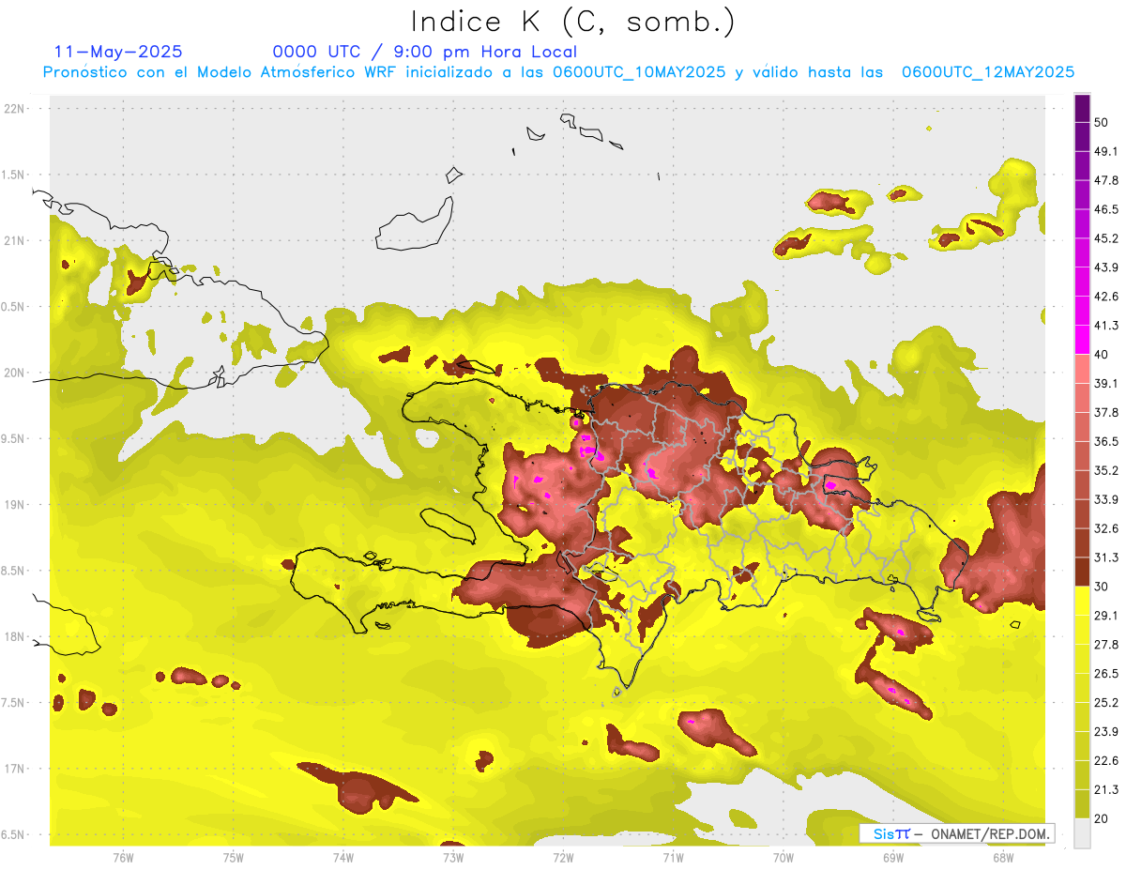
Task: Click the dark brown colorbar swatch at 31.3
Action: click(x=1083, y=572)
